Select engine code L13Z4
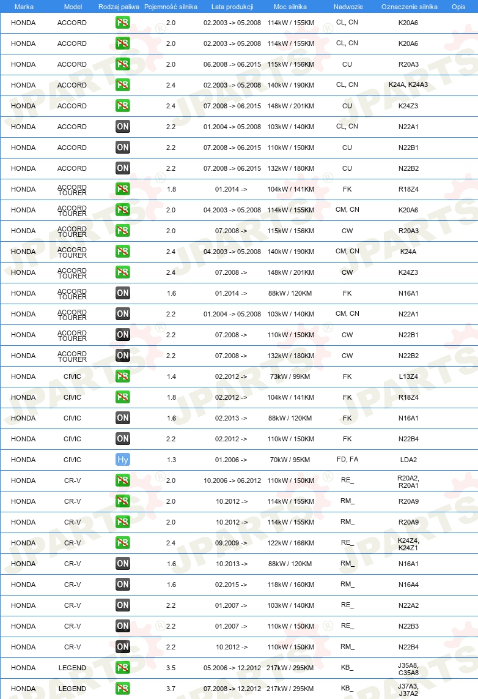The image size is (478, 699). pos(408,376)
